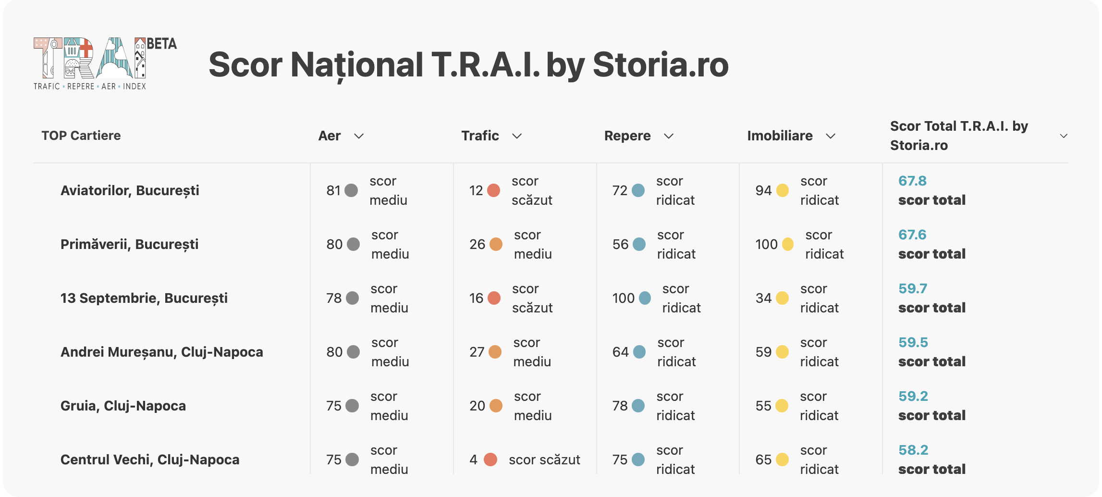Open Gruia, Cluj-Napoca neighborhood

coord(123,406)
